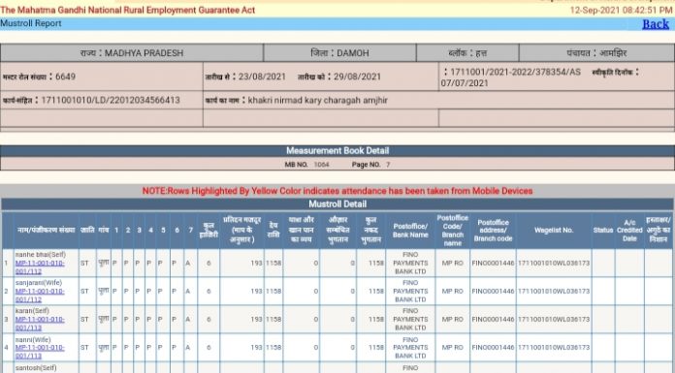The width and height of the screenshot is (675, 373).
Task: Click FINO0001446 branch code in karan's row
Action: 493,320
